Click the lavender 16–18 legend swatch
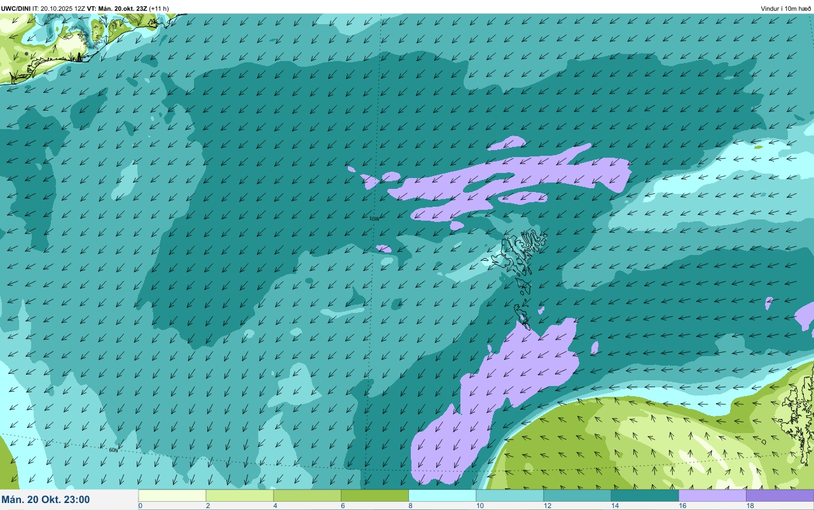 712,495
